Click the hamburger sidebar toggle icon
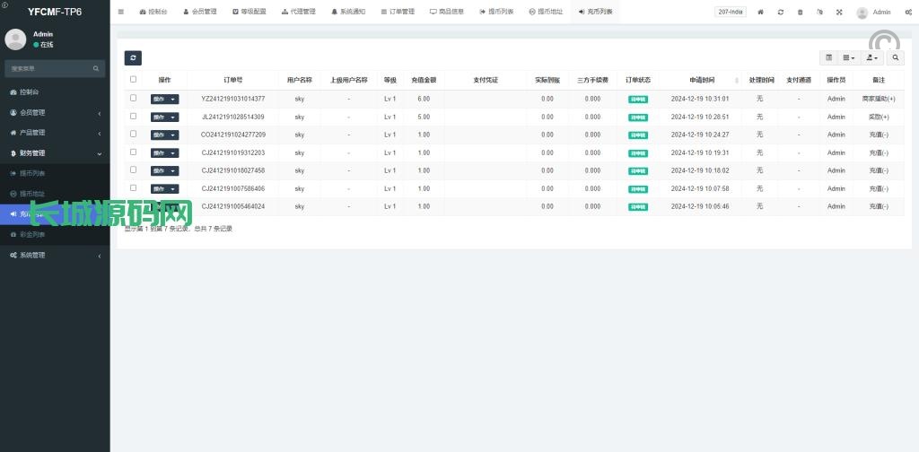Viewport: 919px width, 452px height. [121, 12]
